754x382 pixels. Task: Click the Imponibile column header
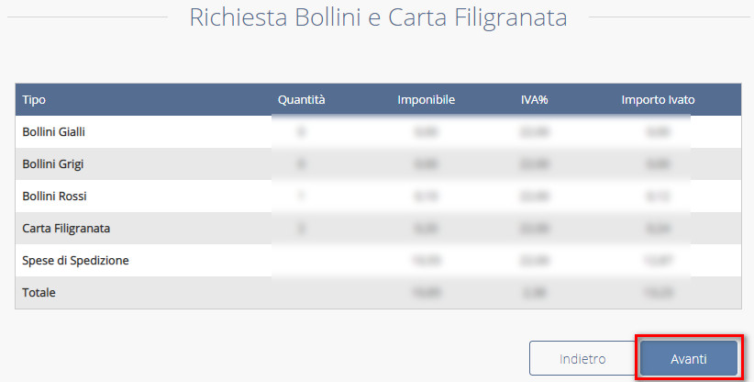click(427, 99)
